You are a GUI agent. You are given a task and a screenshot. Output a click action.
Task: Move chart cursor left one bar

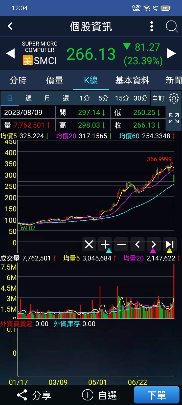(x=138, y=244)
